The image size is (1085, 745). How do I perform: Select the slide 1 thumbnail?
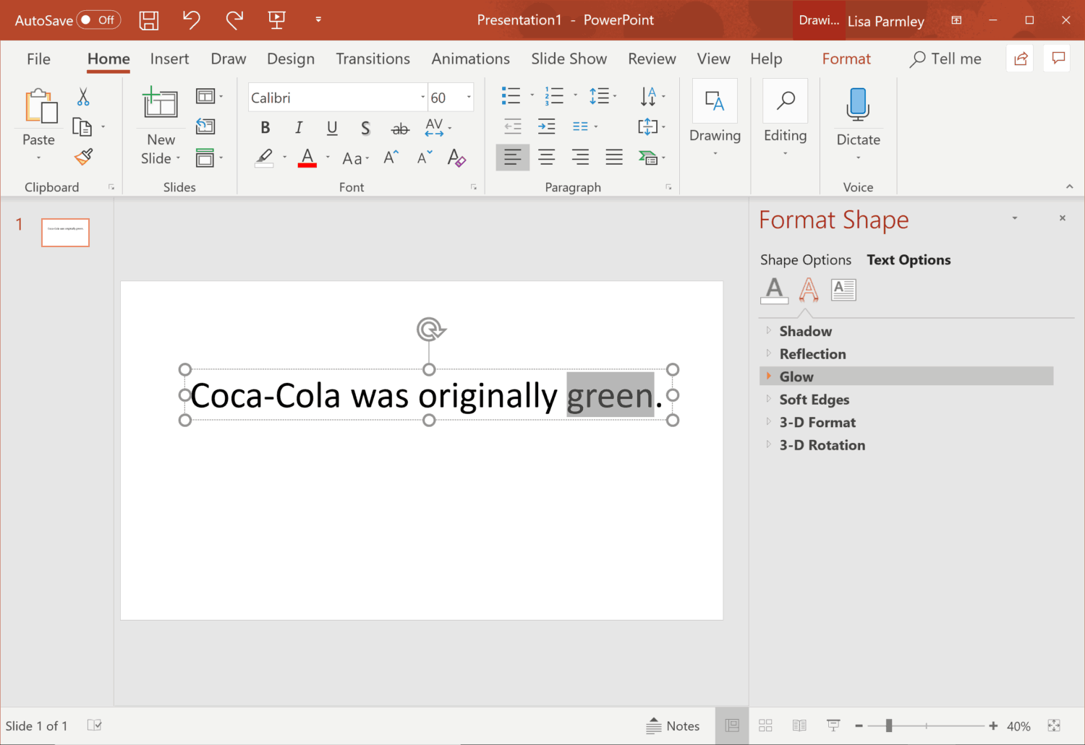[65, 233]
